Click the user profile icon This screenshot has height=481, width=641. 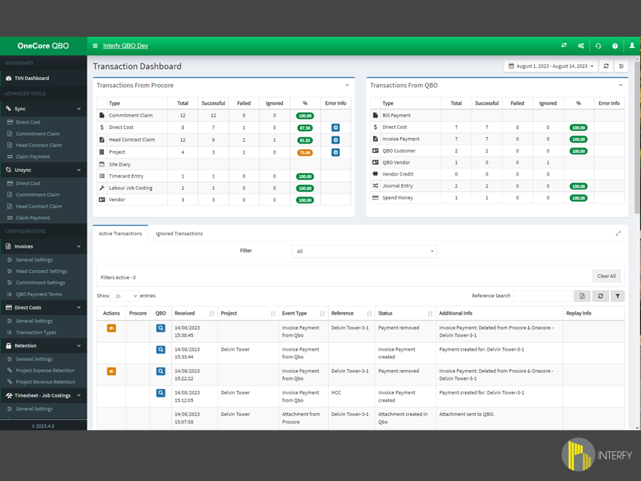coord(632,45)
